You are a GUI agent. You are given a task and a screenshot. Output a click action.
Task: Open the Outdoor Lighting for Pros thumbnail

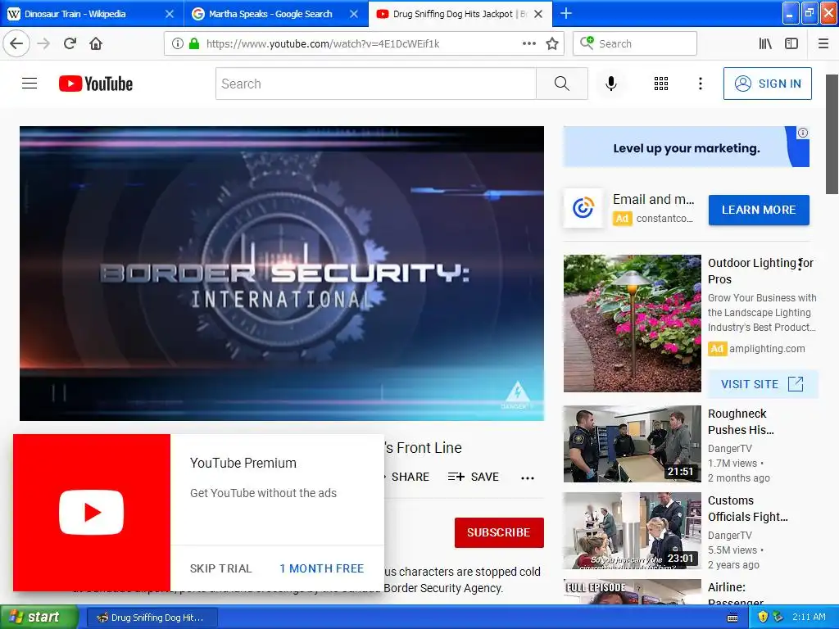632,323
